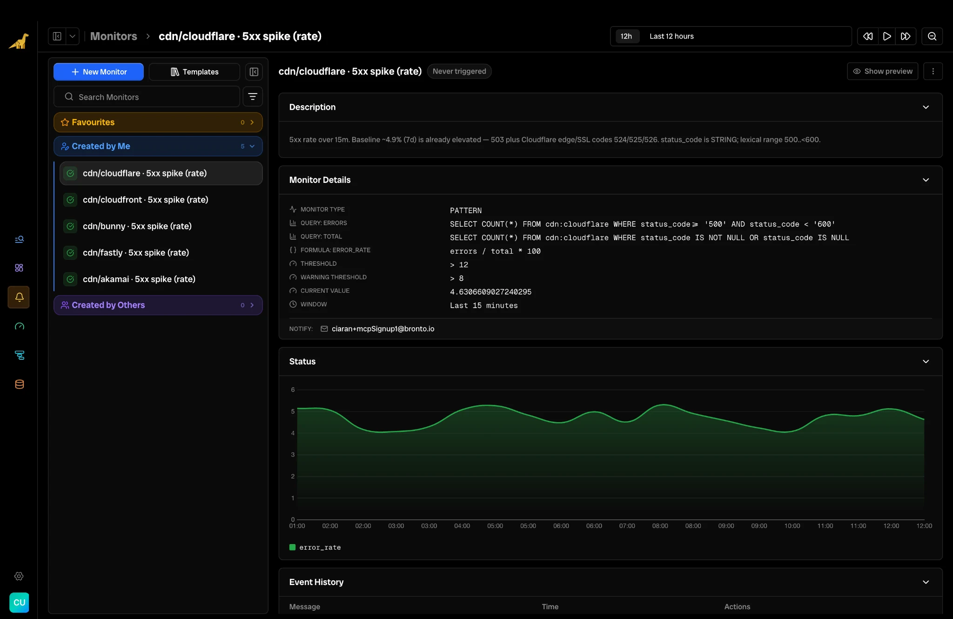Open log search in left navigation
This screenshot has width=953, height=619.
tap(19, 239)
